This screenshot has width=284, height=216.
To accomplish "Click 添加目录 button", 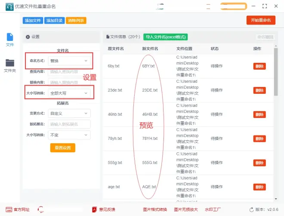I will [55, 20].
